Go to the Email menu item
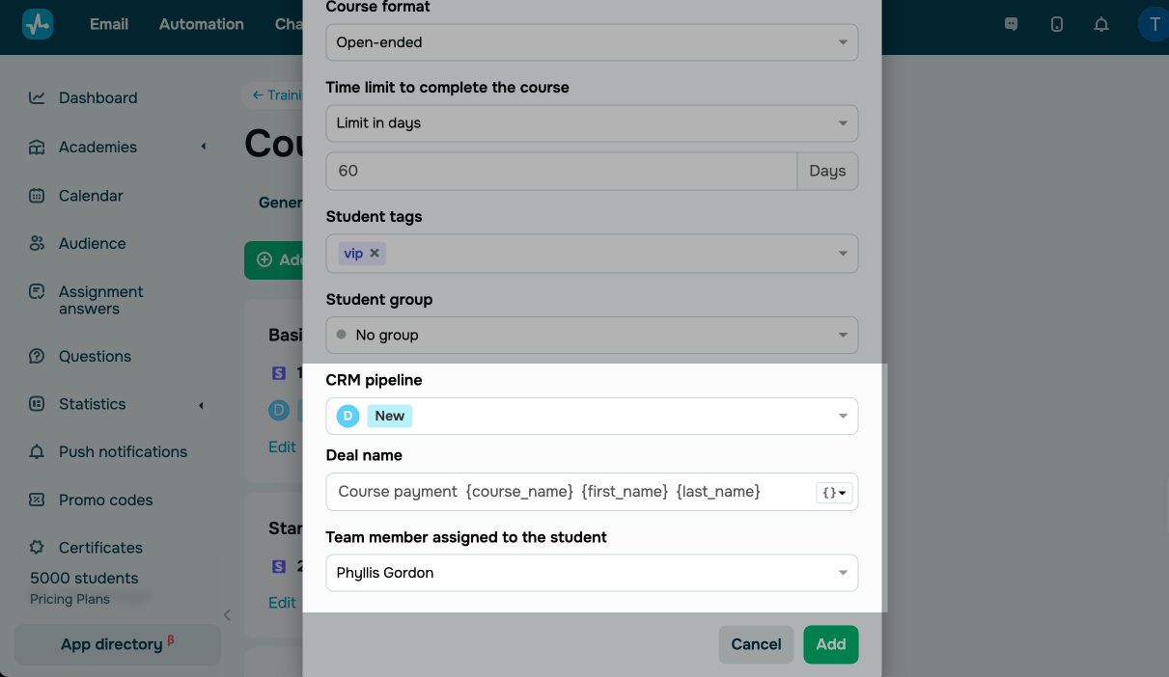Screen dimensions: 1169x677 click(109, 24)
